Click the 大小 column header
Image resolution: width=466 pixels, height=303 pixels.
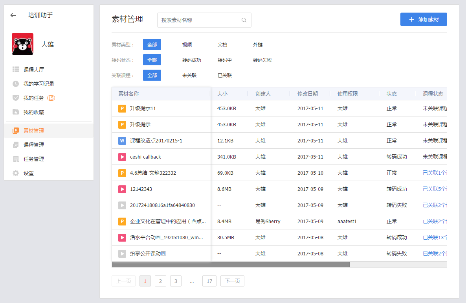(222, 94)
